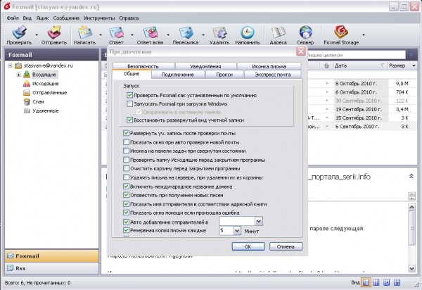Enable Показать окно при авто проверке новой почты
The image size is (422, 290).
click(126, 142)
